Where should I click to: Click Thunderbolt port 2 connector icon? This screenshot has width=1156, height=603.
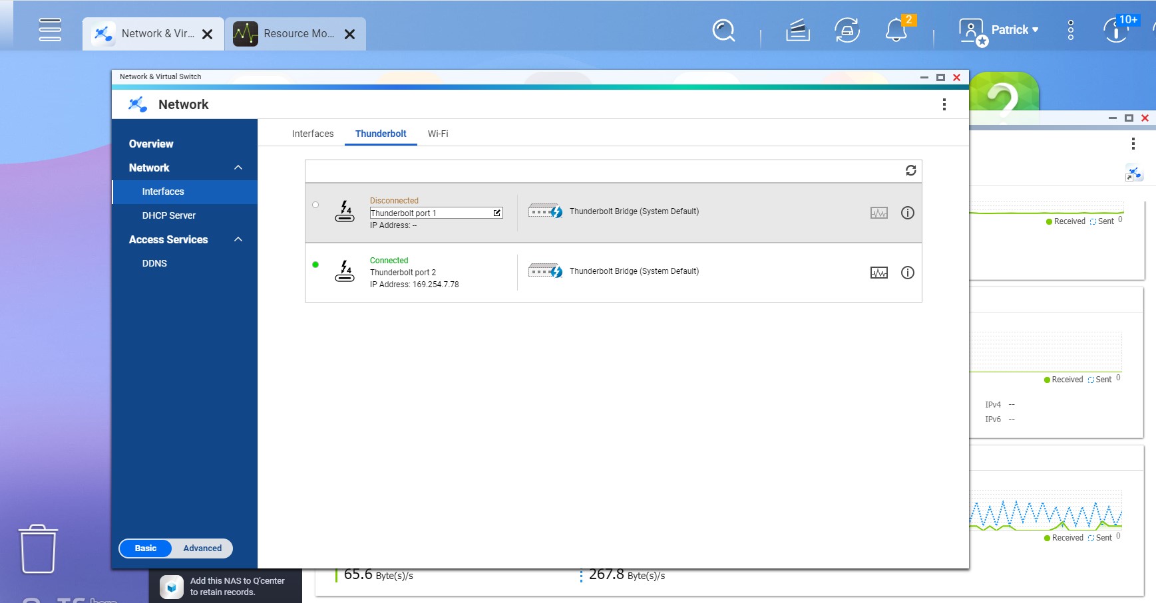click(345, 271)
